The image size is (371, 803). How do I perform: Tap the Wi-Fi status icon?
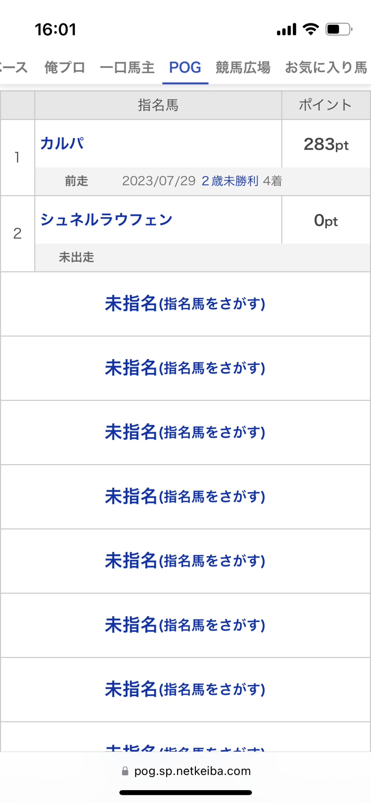coord(310,29)
